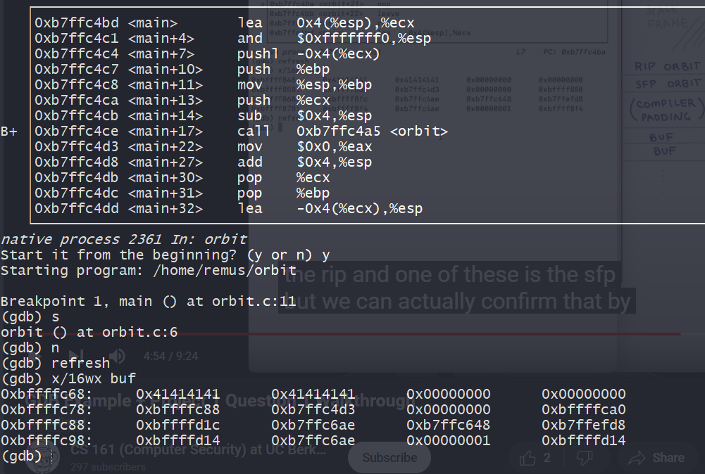Click the RIP ORBIT box in stack diagram
Image resolution: width=705 pixels, height=474 pixels.
[667, 66]
